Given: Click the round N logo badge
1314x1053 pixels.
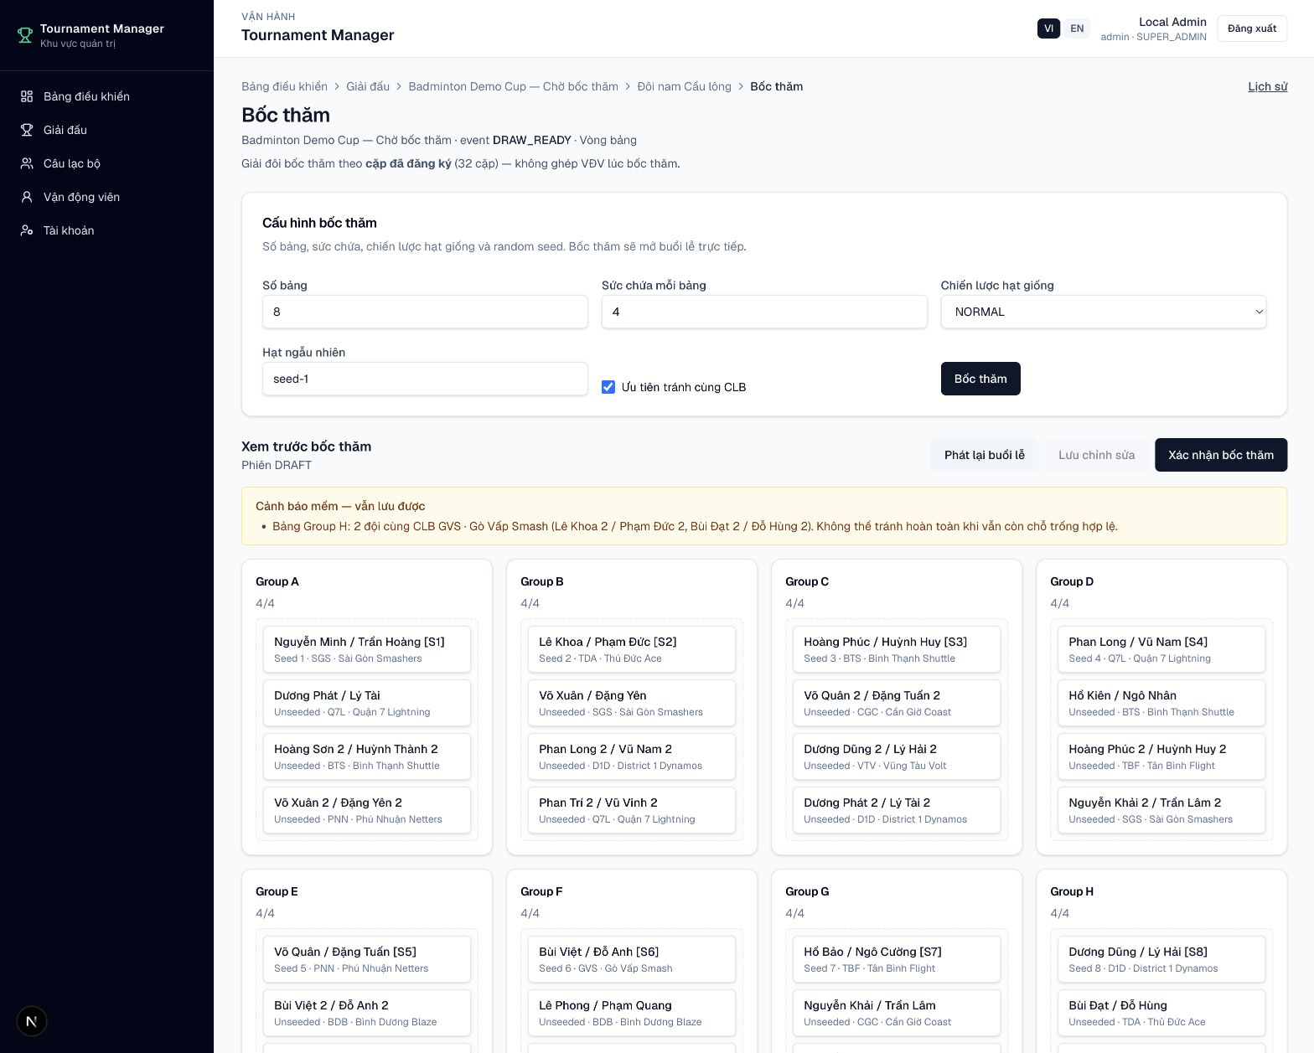Looking at the screenshot, I should click(32, 1021).
